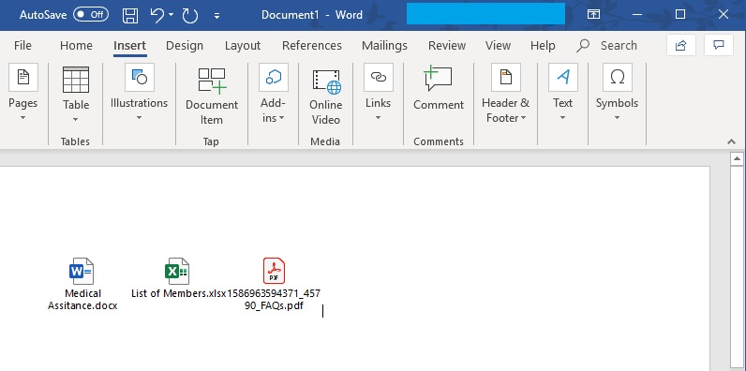Insert a new Comment
746x371 pixels.
439,88
